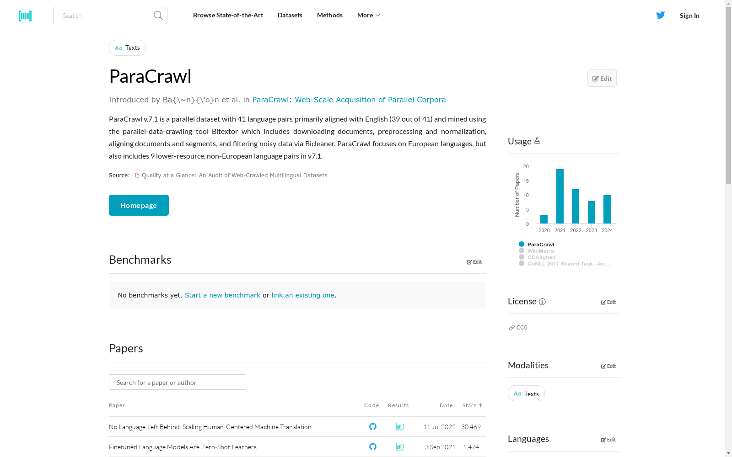This screenshot has height=457, width=732.
Task: Open GitHub code for Finetuned Language Models
Action: click(372, 446)
